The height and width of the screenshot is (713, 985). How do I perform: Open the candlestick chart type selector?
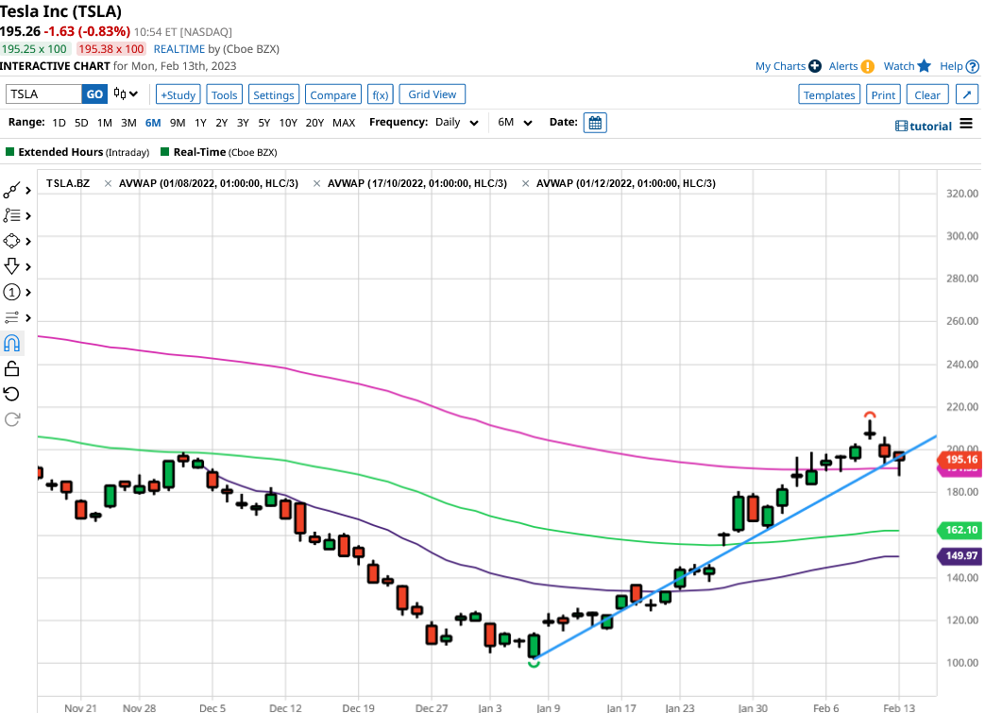[x=125, y=94]
